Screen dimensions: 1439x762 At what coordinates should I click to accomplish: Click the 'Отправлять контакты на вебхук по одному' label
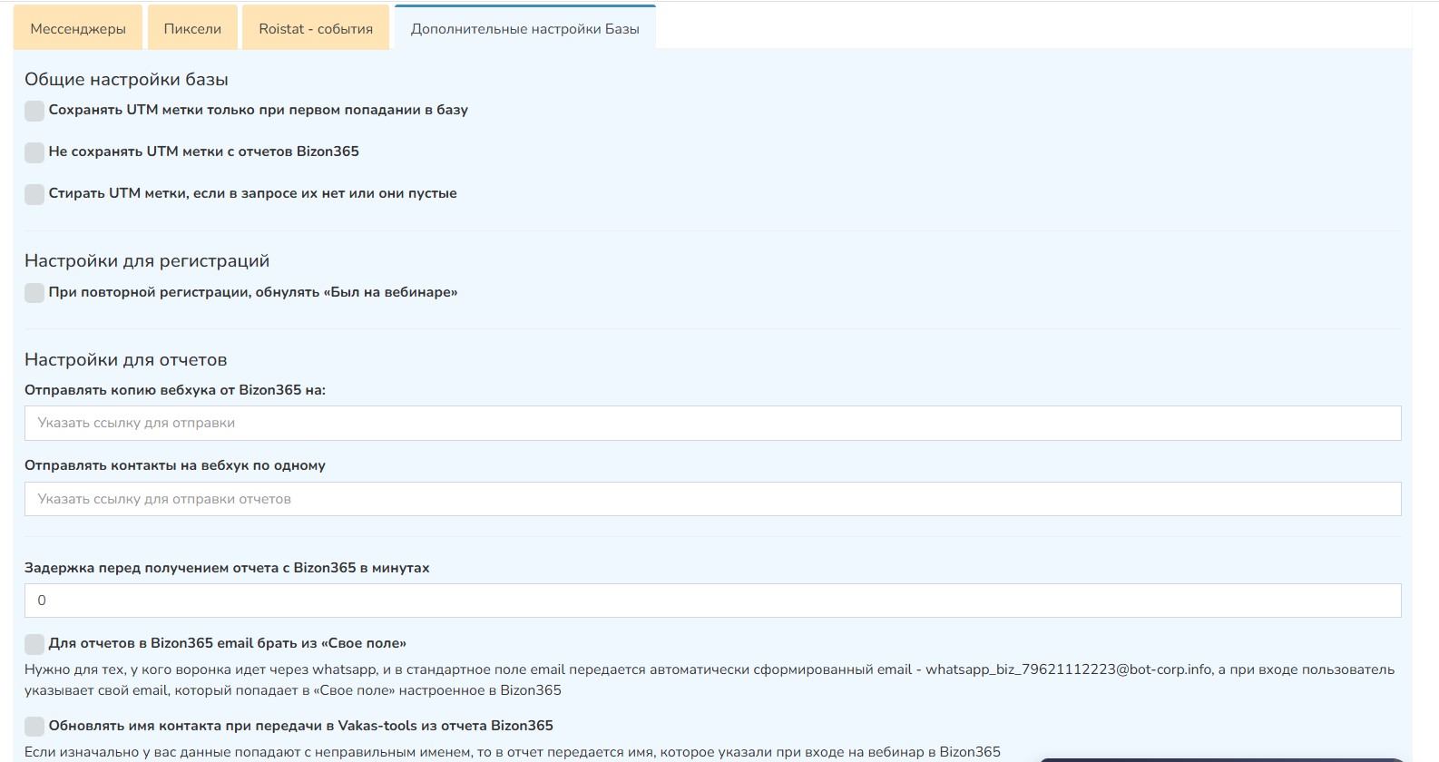pyautogui.click(x=175, y=465)
